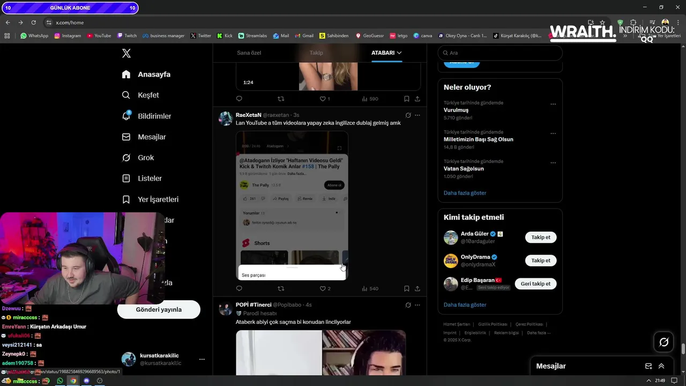The image size is (686, 386).
Task: Open YouTube bookmark in bookmarks bar
Action: (x=99, y=36)
